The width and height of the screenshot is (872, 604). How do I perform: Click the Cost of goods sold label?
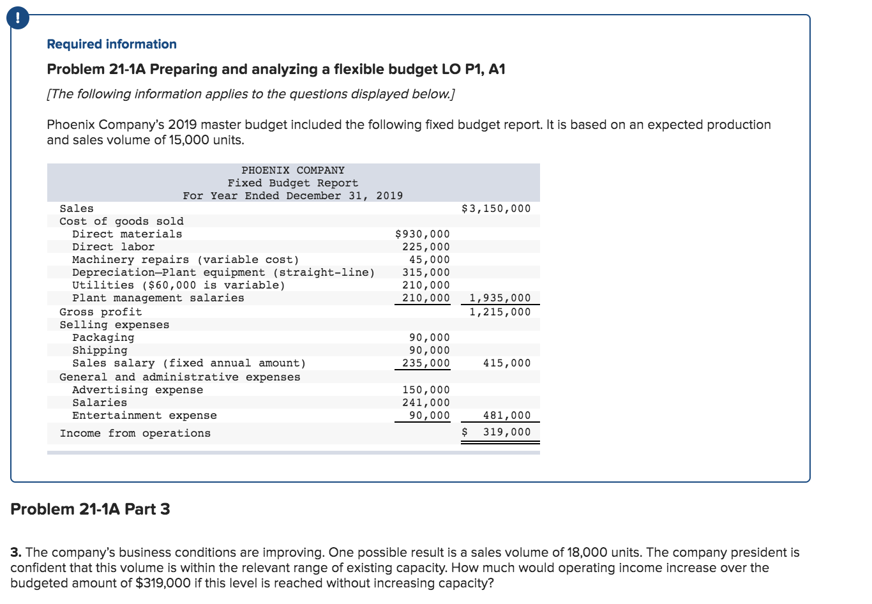point(109,221)
